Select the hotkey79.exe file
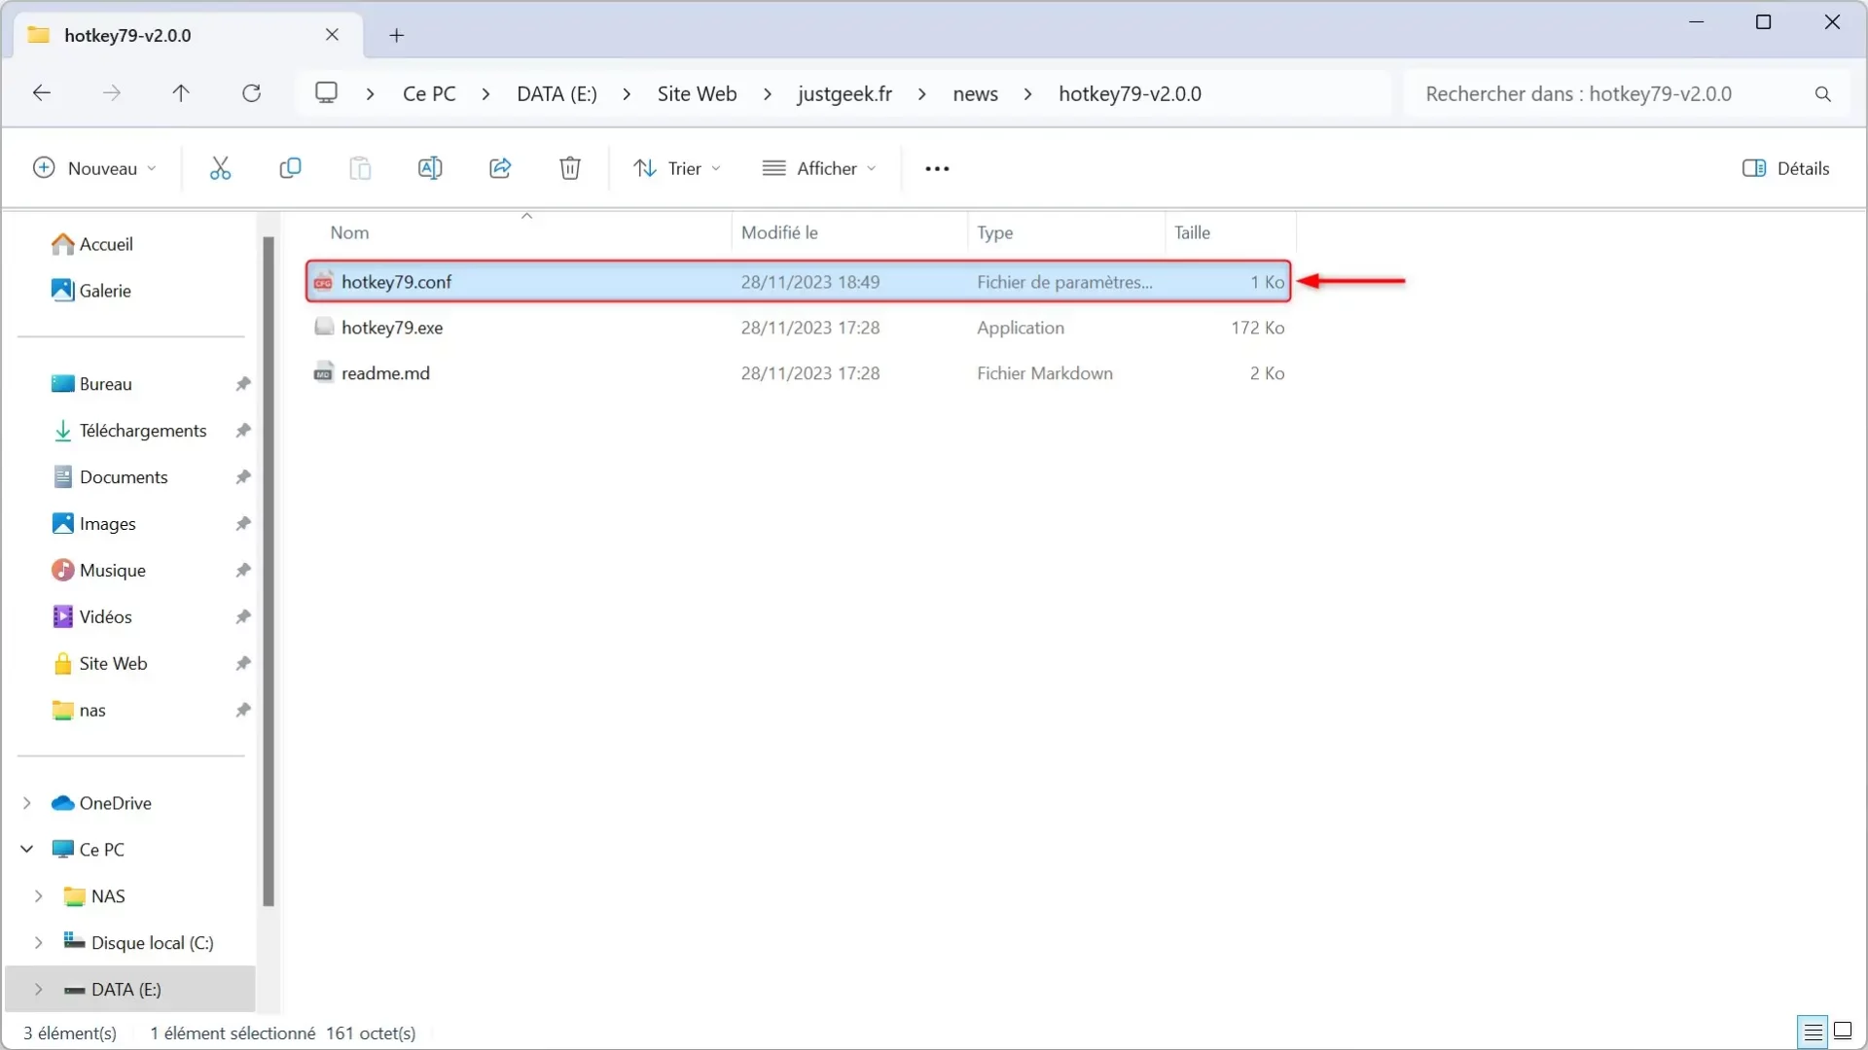Screen dimensions: 1868x1050 (x=799, y=328)
